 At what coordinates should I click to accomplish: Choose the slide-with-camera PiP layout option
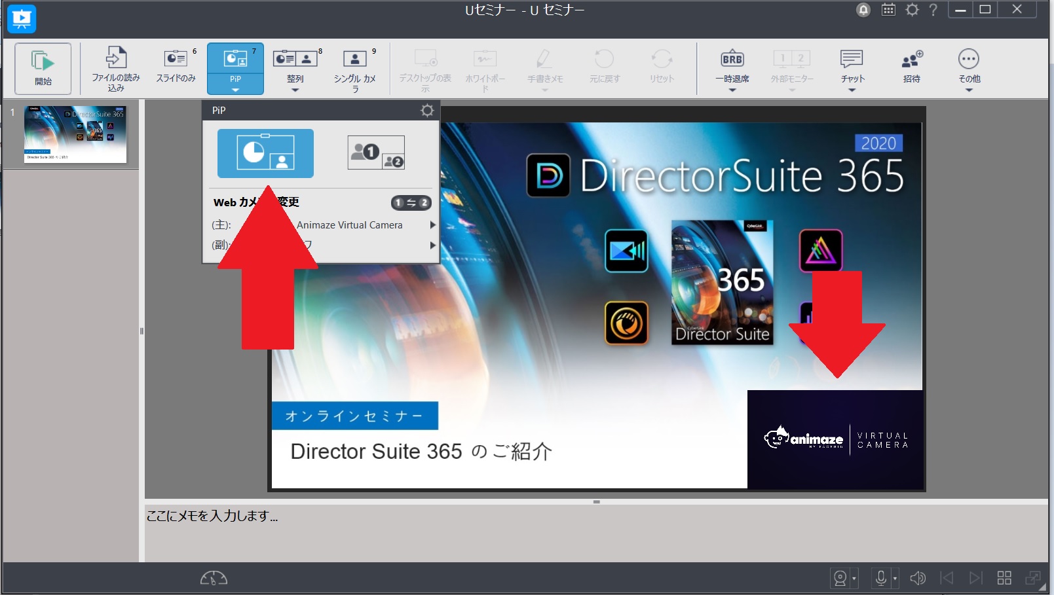click(265, 153)
